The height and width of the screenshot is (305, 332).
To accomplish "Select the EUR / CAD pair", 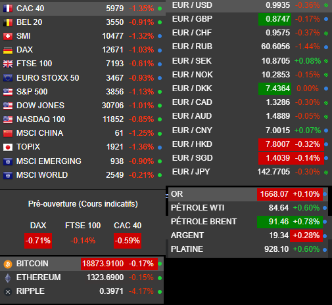I will [x=192, y=102].
